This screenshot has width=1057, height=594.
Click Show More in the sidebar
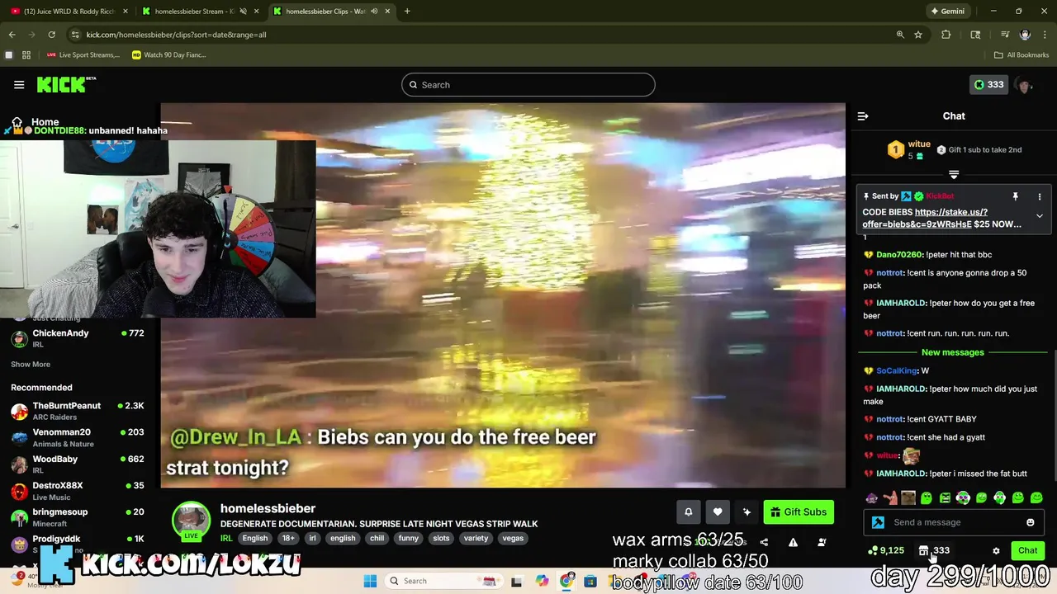click(31, 365)
